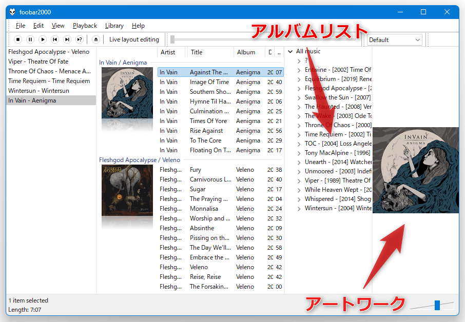Select Unearth - [2014] album item

point(338,162)
